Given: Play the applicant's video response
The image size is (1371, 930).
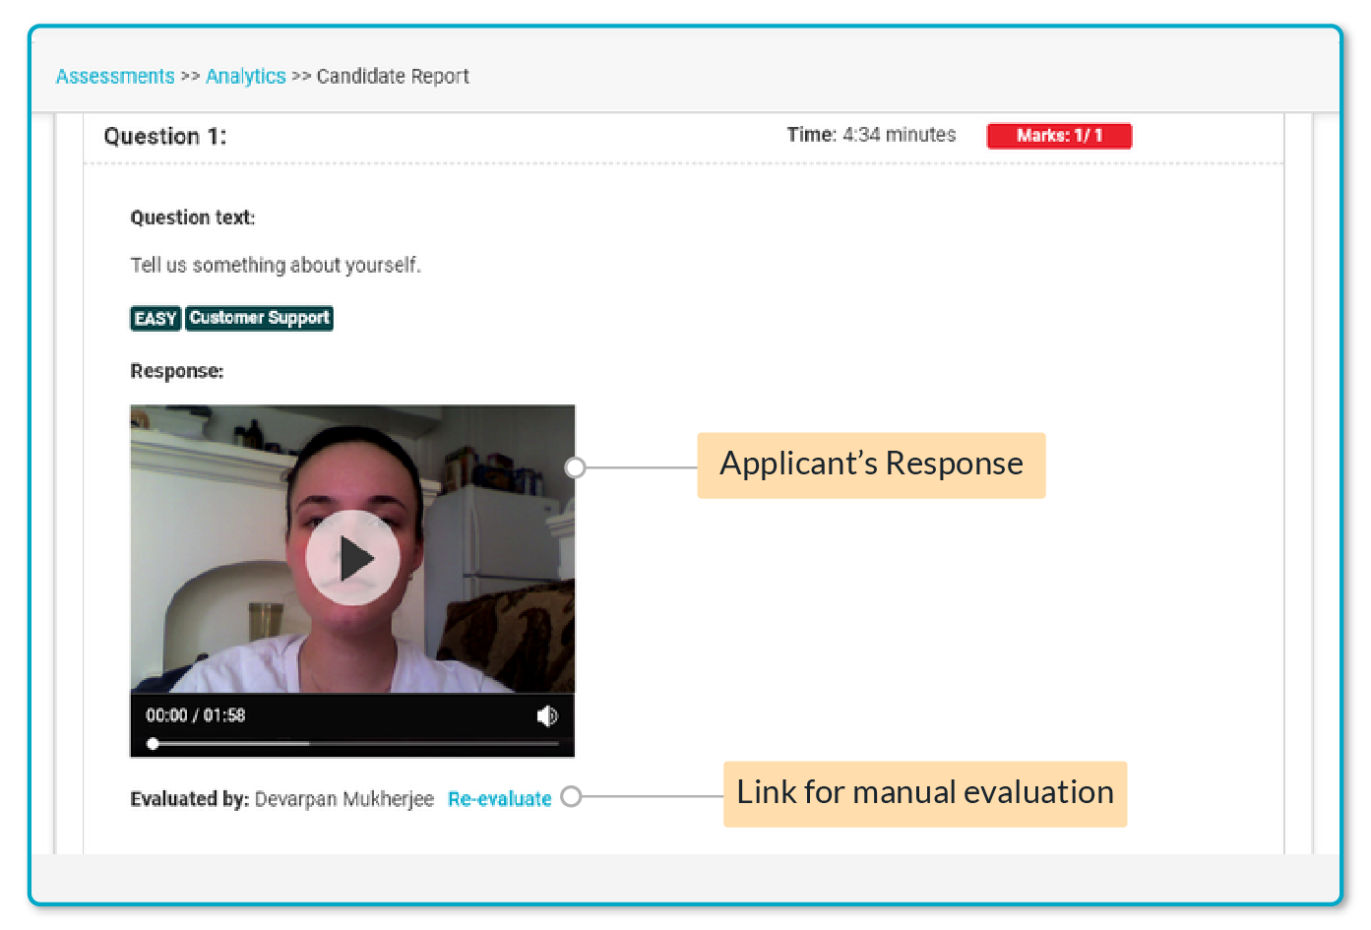Looking at the screenshot, I should coord(352,558).
